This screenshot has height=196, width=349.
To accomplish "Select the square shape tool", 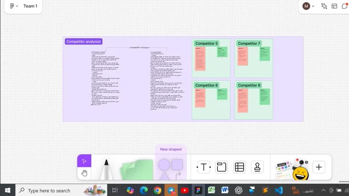I will [x=177, y=164].
